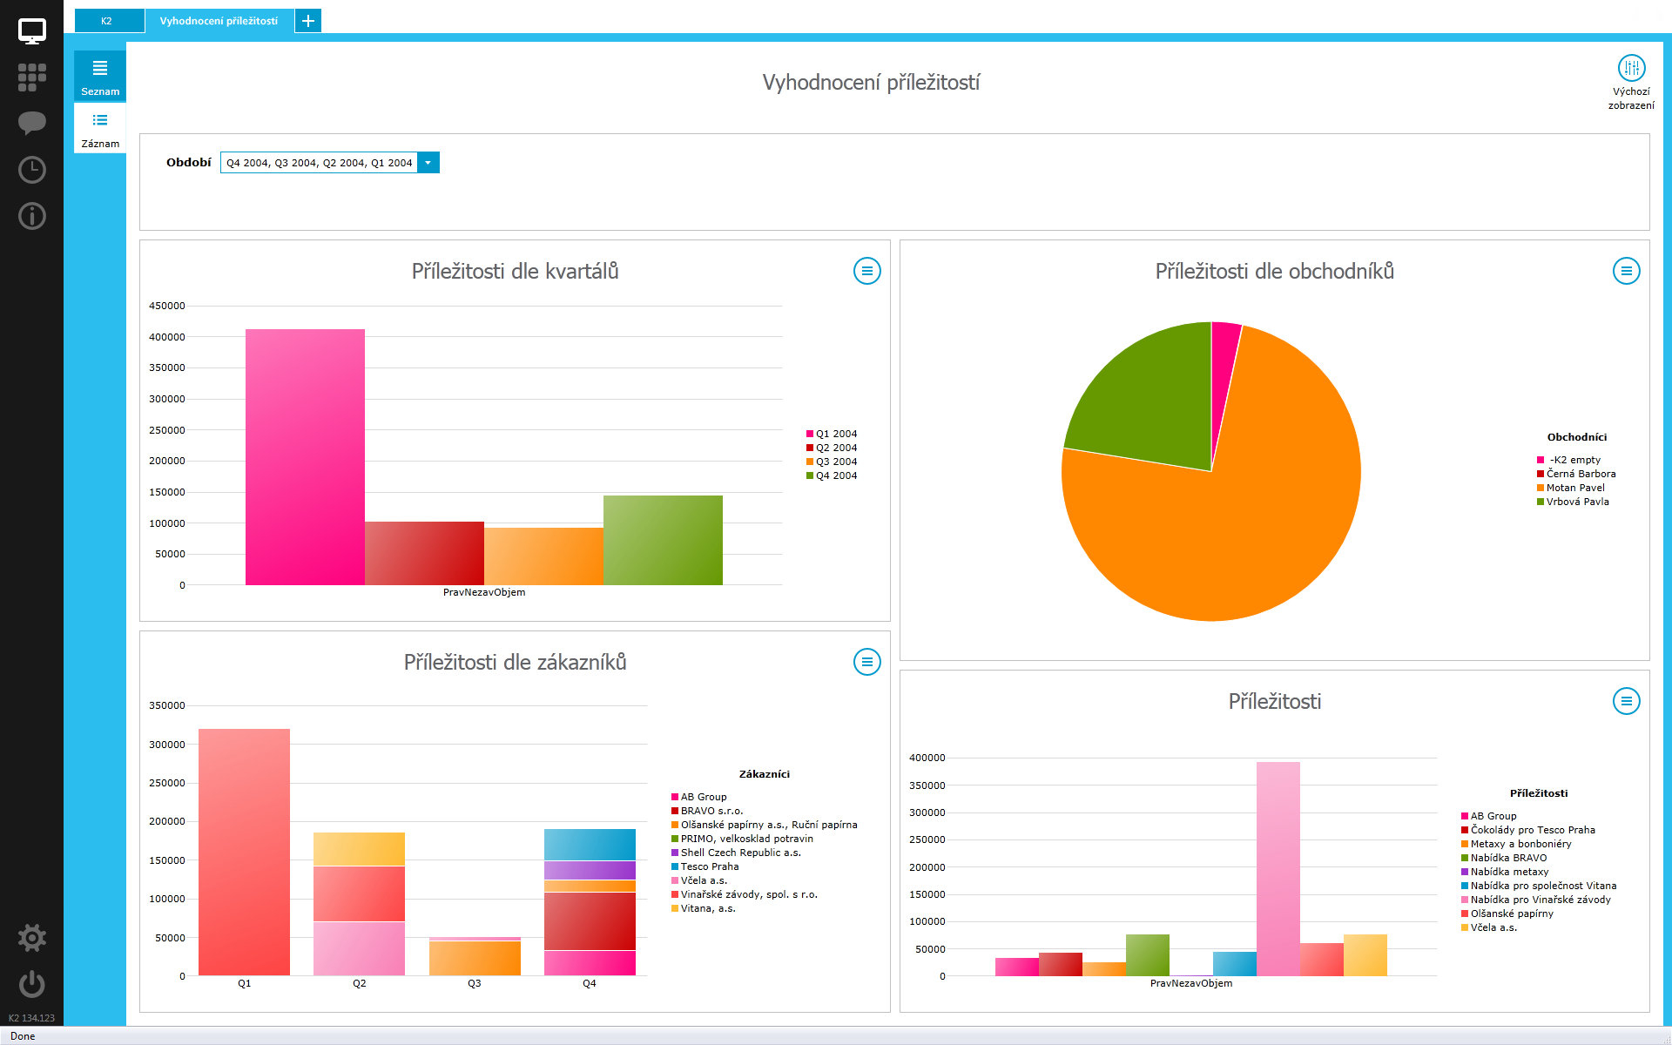Switch to Seznam view
Image resolution: width=1672 pixels, height=1045 pixels.
pos(100,77)
